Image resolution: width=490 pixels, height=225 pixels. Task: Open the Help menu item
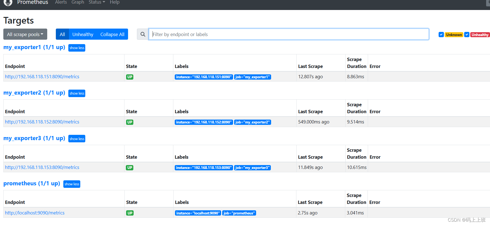(115, 2)
